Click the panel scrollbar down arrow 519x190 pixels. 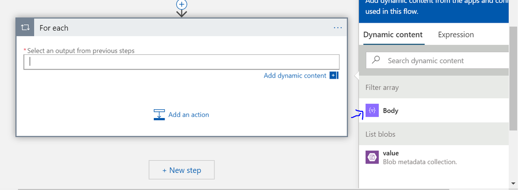pyautogui.click(x=514, y=183)
